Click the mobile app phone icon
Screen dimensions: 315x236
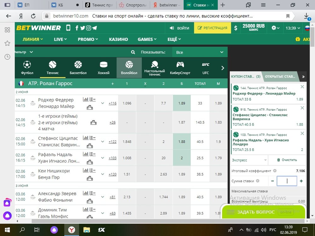click(68, 28)
